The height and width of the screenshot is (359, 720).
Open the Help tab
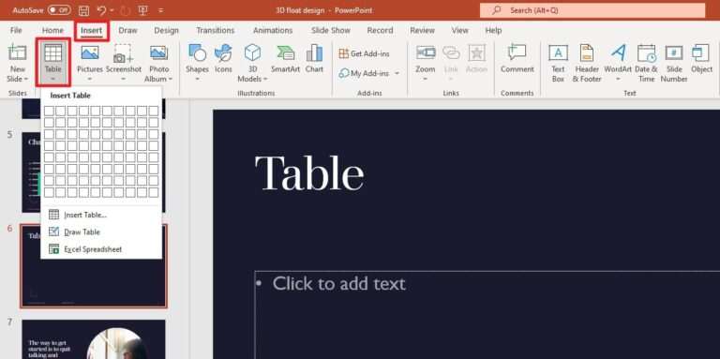tap(494, 30)
